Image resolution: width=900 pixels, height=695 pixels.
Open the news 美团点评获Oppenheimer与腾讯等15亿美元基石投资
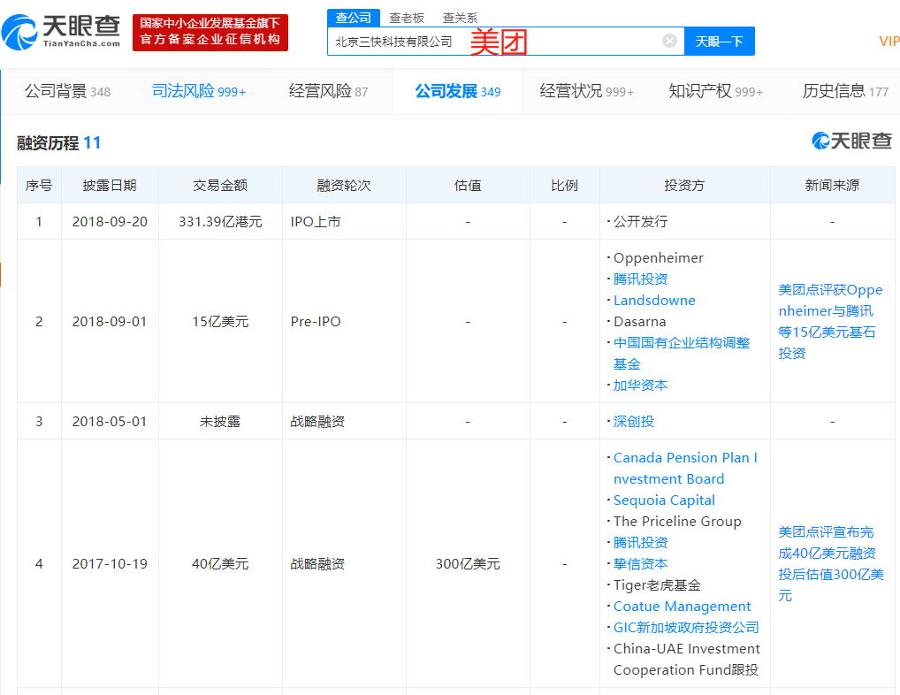point(830,321)
